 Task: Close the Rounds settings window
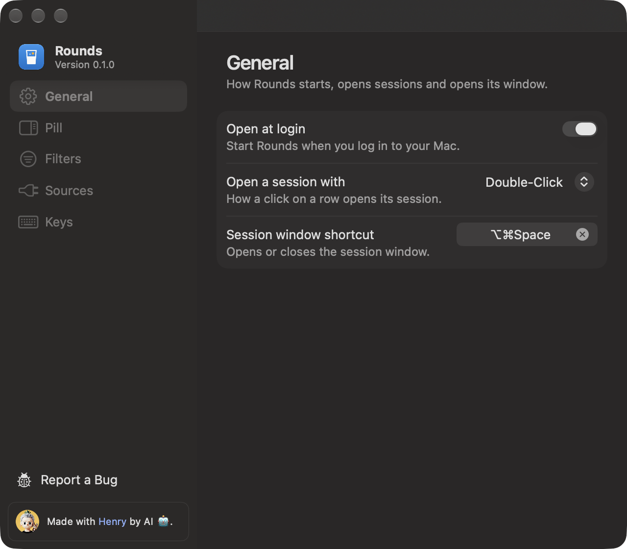(x=16, y=16)
